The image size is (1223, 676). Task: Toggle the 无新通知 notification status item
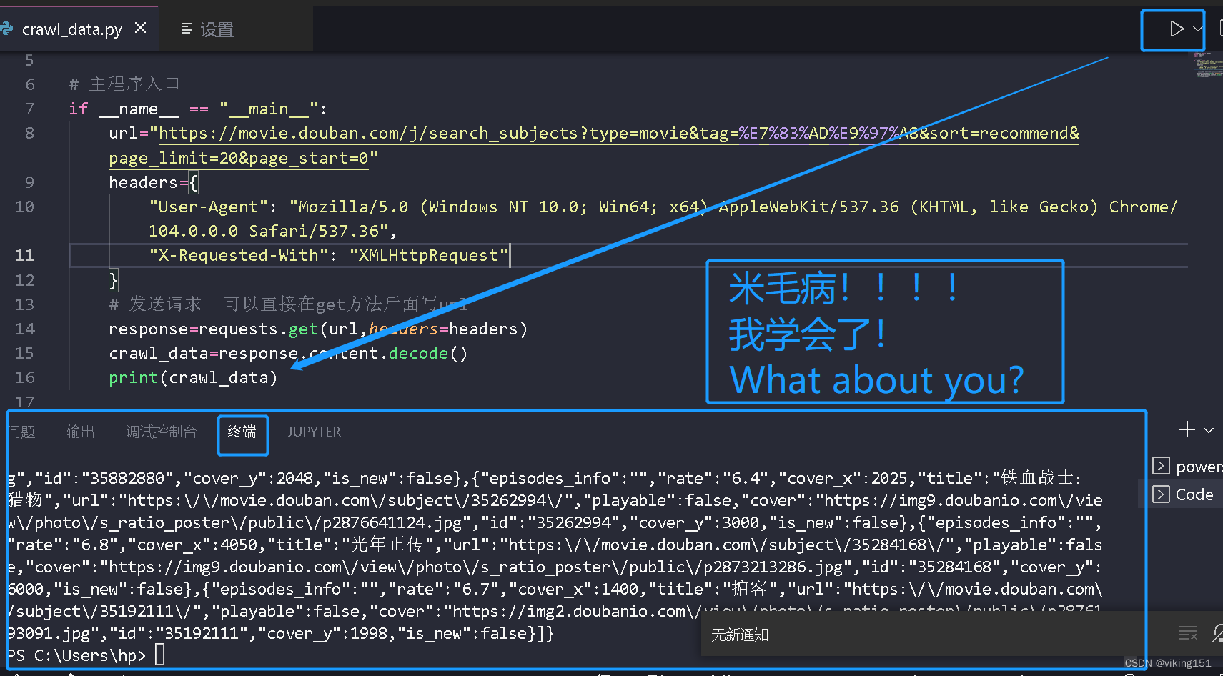[739, 635]
